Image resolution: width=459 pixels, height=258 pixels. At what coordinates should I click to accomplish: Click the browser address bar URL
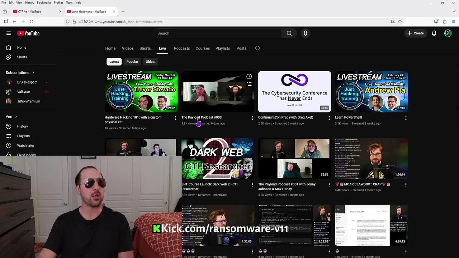click(x=128, y=22)
